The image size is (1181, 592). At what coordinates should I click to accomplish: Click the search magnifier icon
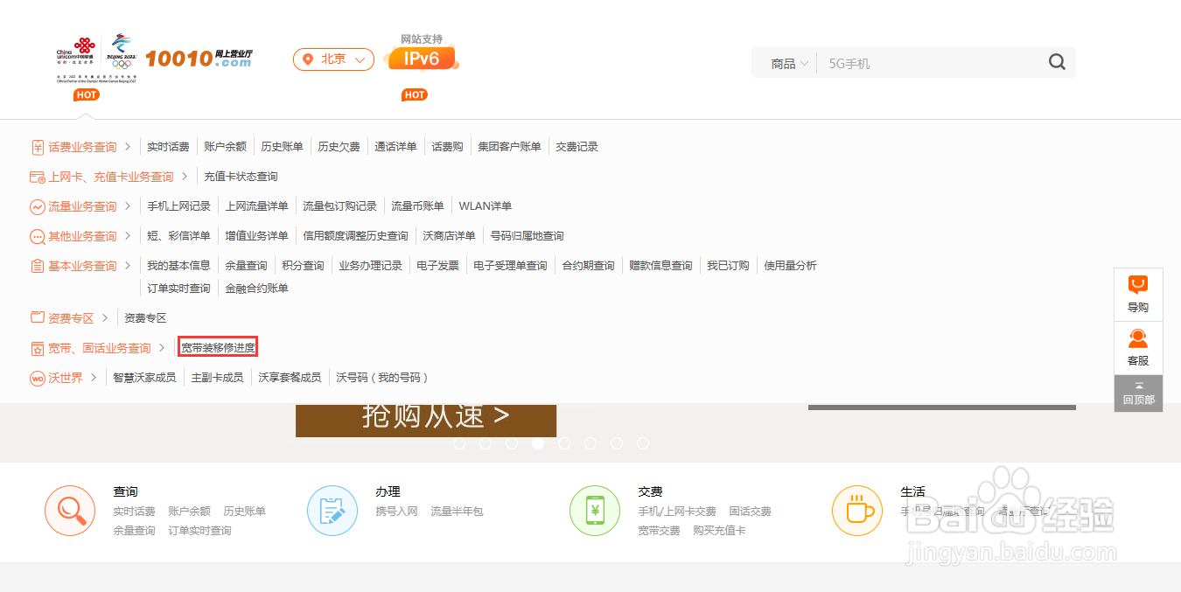(1056, 62)
